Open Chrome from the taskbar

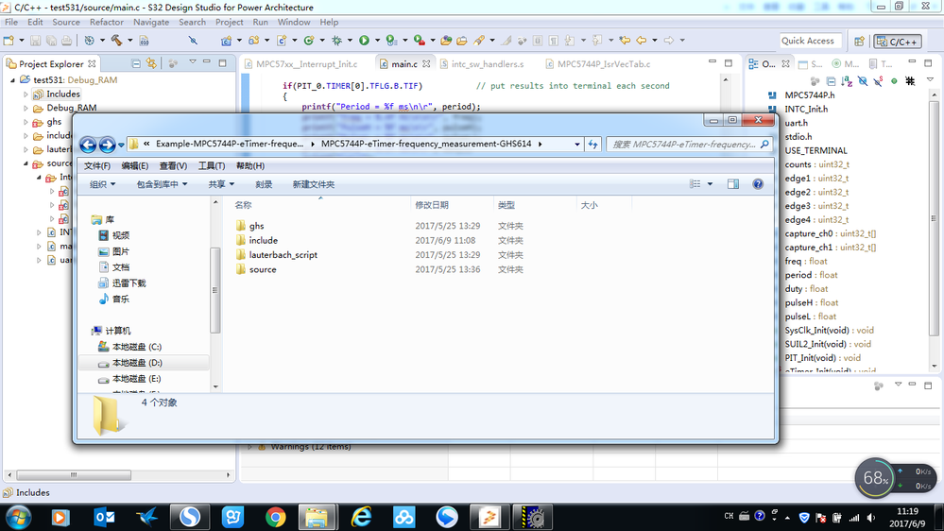click(x=275, y=517)
